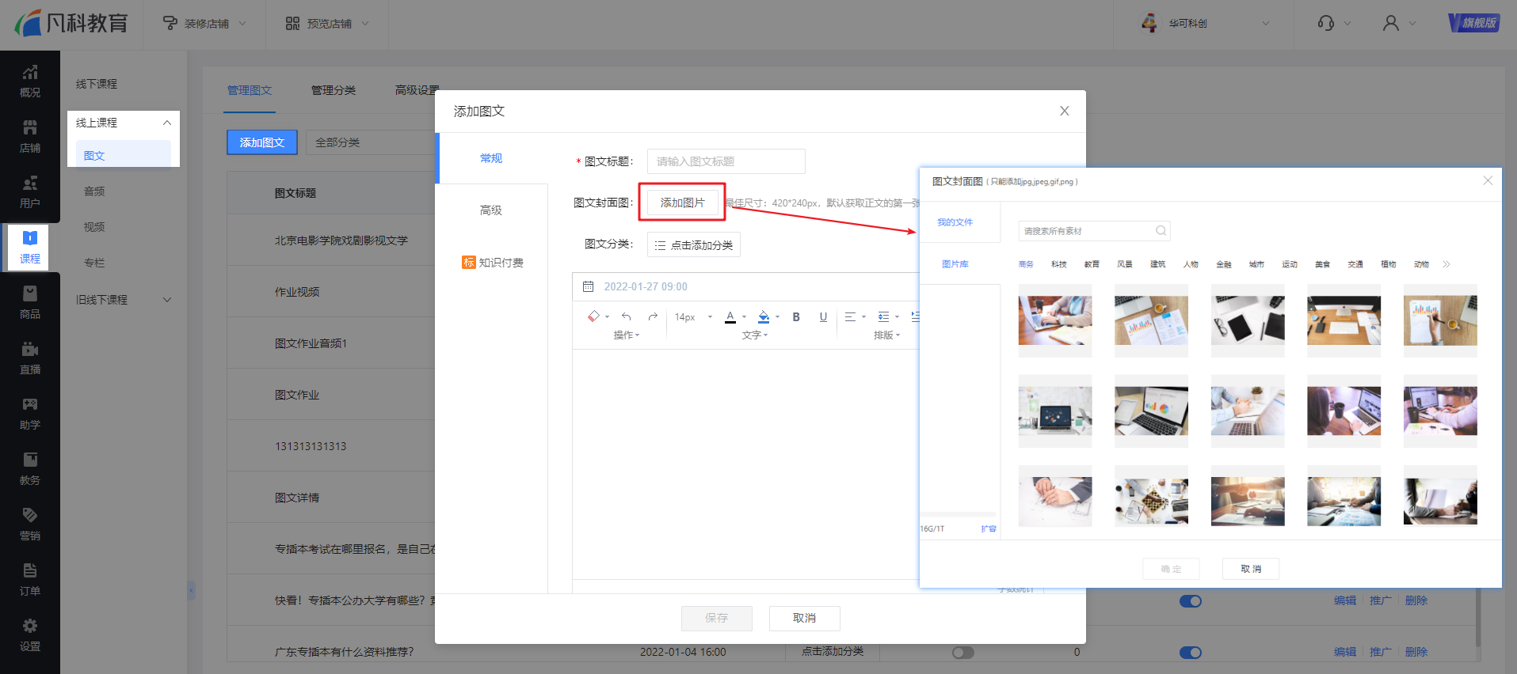Click the headset customer service icon
This screenshot has height=674, width=1517.
coord(1325,24)
